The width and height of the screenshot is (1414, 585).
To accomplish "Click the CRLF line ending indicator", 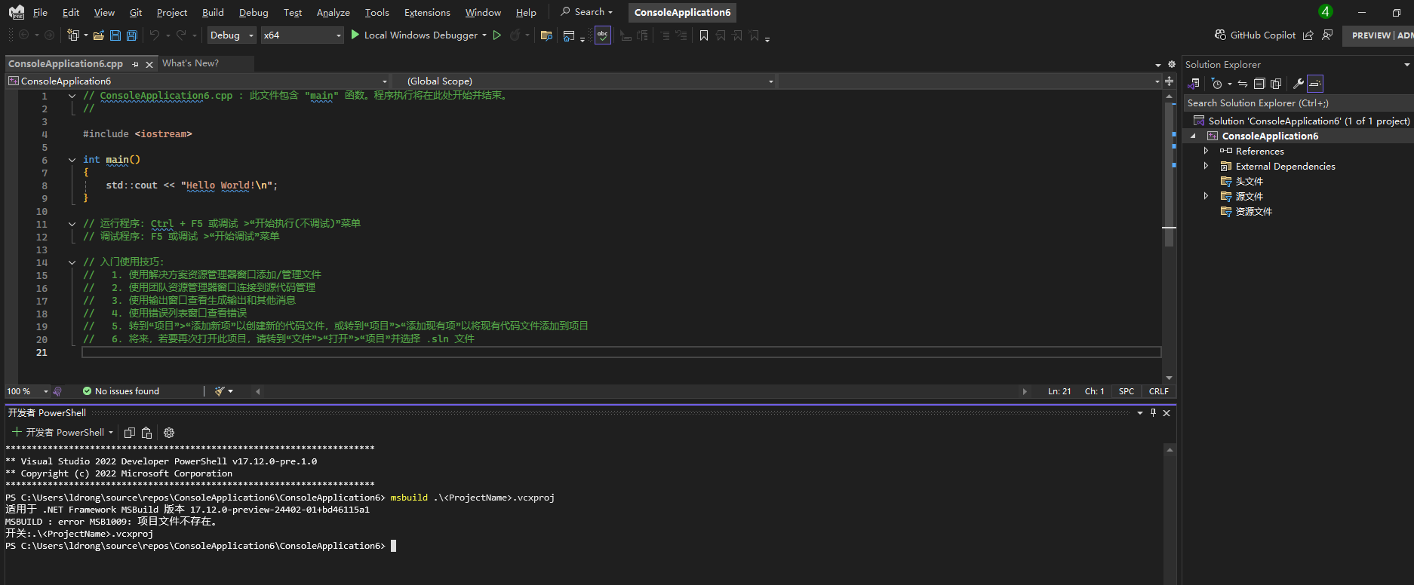I will [1158, 391].
